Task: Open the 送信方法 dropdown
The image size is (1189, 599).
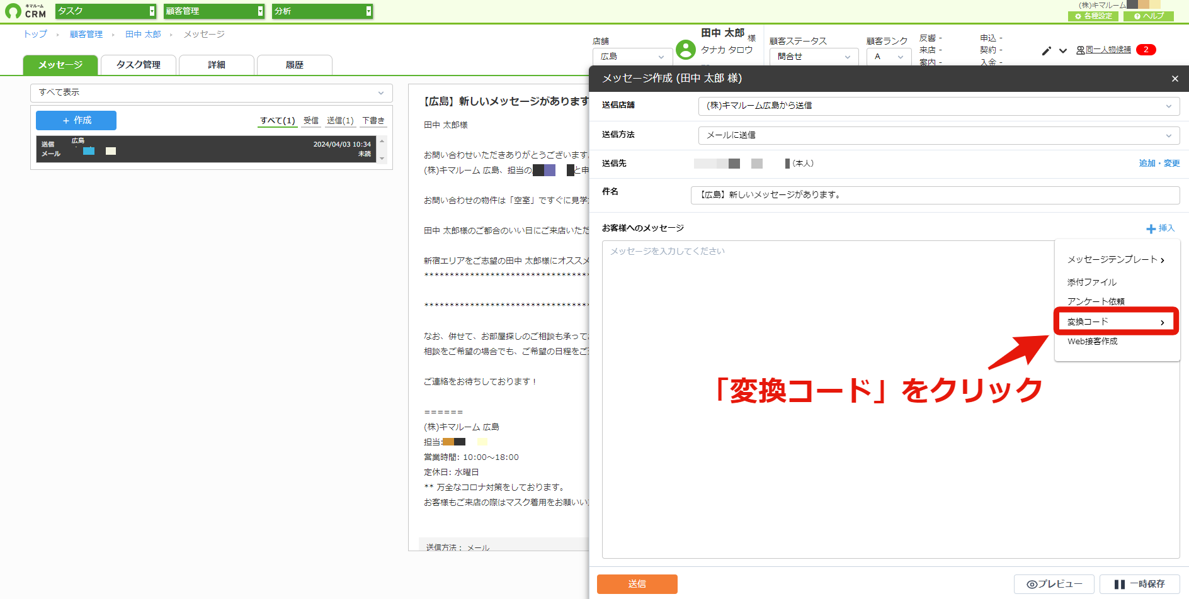Action: tap(939, 135)
